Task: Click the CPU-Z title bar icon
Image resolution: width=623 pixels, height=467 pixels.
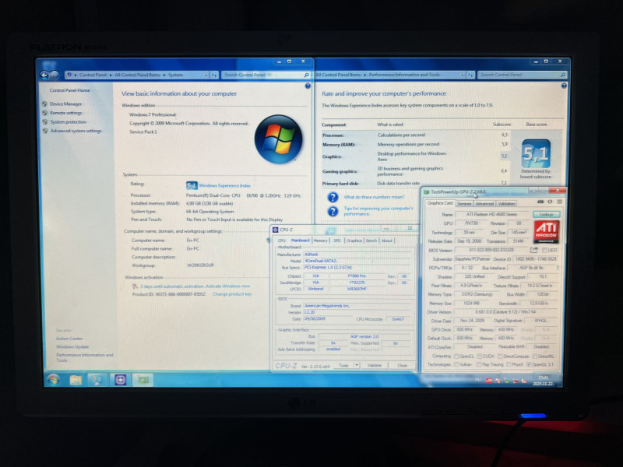Action: 276,230
